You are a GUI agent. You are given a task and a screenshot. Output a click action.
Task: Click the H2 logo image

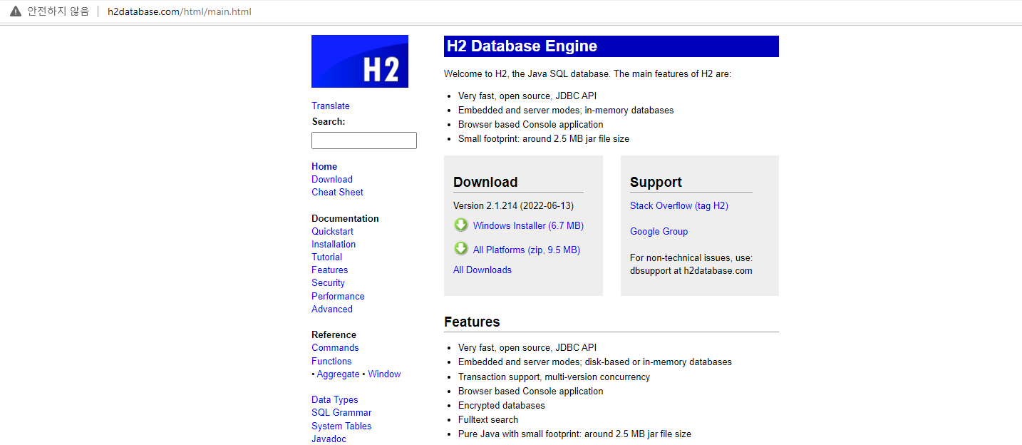(360, 61)
